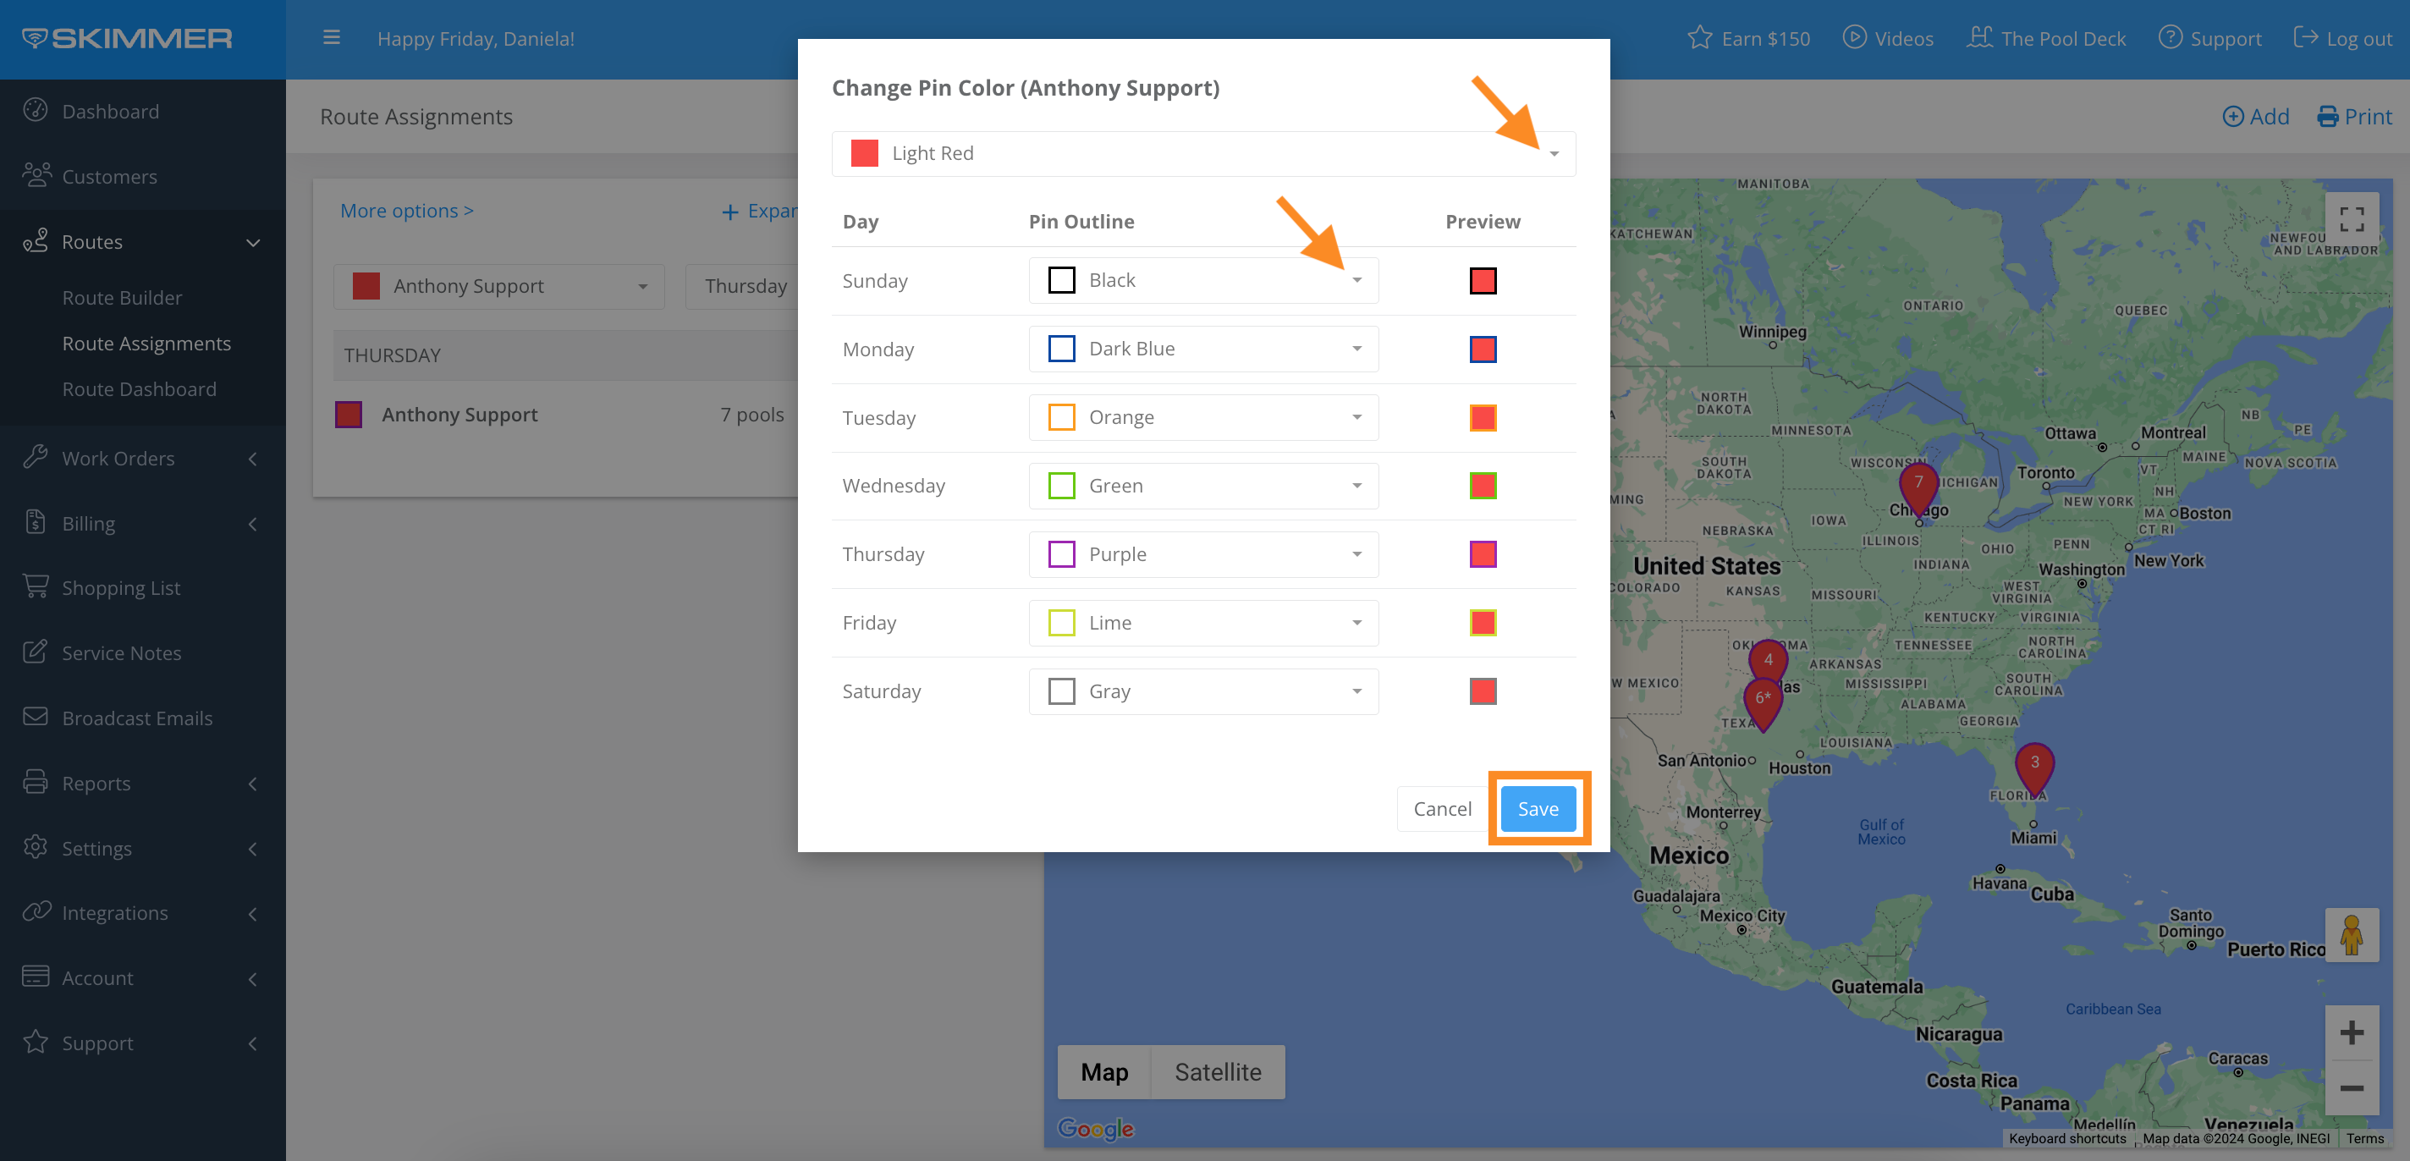Image resolution: width=2410 pixels, height=1161 pixels.
Task: Open Sunday's Black outline dropdown
Action: 1203,280
